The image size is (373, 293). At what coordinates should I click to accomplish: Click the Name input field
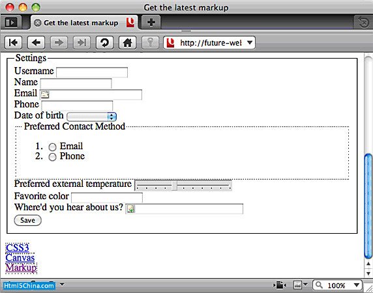click(x=76, y=83)
